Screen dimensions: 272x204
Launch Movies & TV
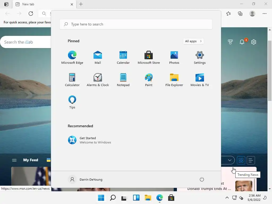(x=200, y=80)
